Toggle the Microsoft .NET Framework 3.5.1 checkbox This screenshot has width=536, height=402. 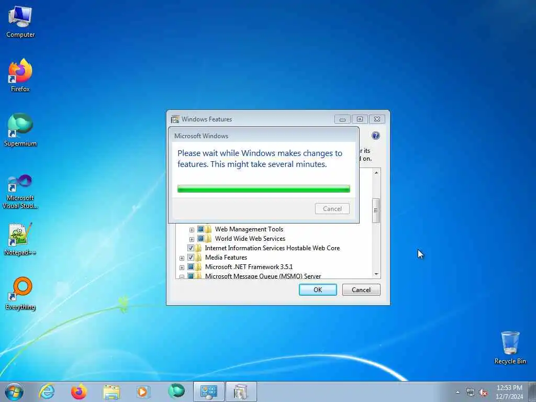coord(191,266)
